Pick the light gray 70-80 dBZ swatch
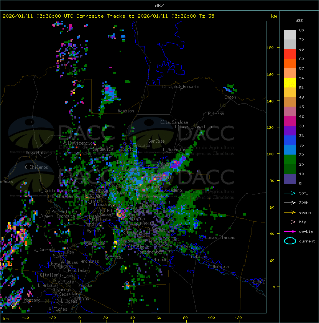This screenshot has height=323, width=319. coord(290,35)
